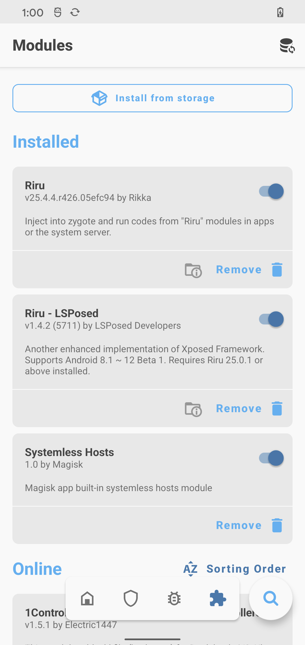Screen dimensions: 305x645
Task: Open Sorting Order options
Action: click(246, 569)
